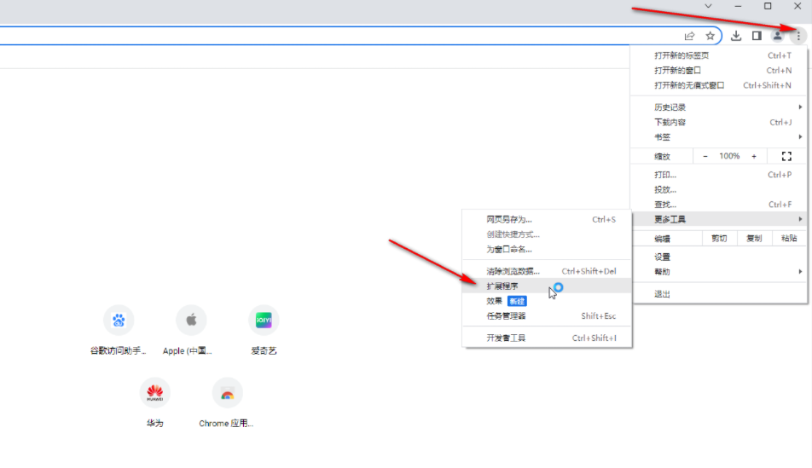Select 打开新的窗口

coord(719,71)
